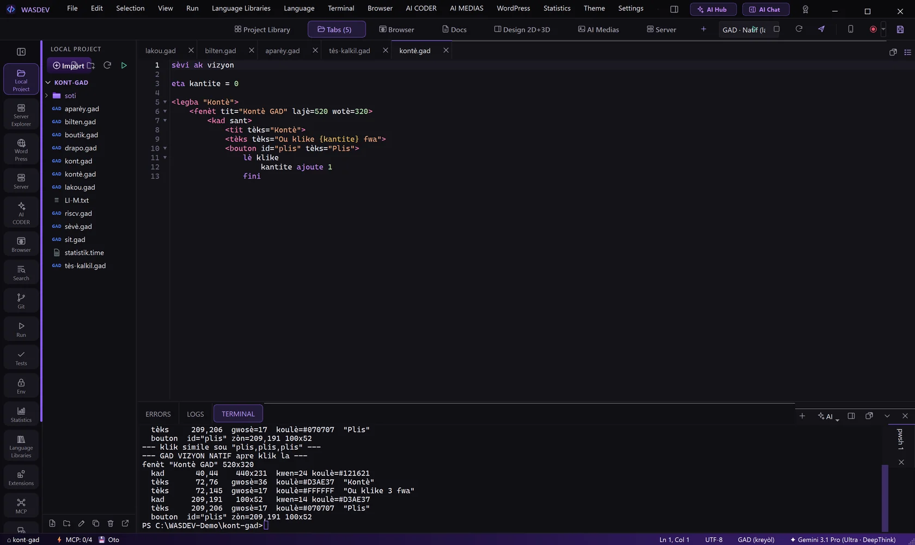Switch to the ERRORS panel tab
Viewport: 915px width, 545px height.
(158, 414)
